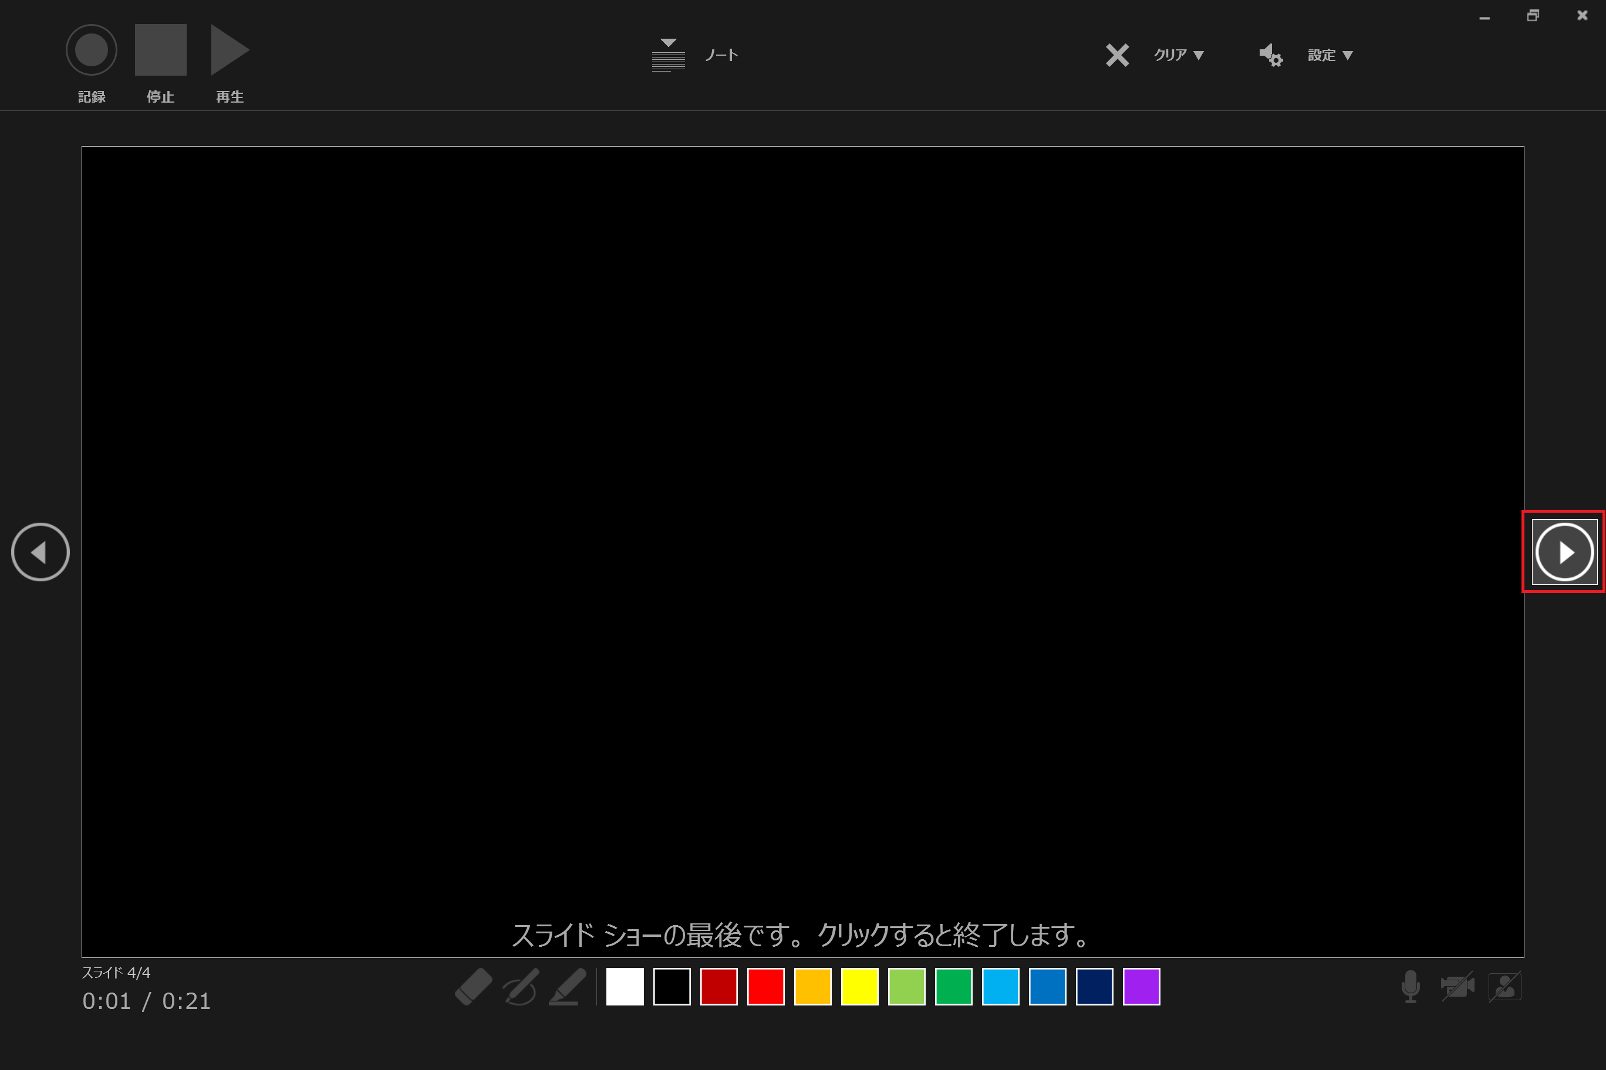The image size is (1606, 1070).
Task: Pick the dark navy ink color
Action: click(1095, 987)
